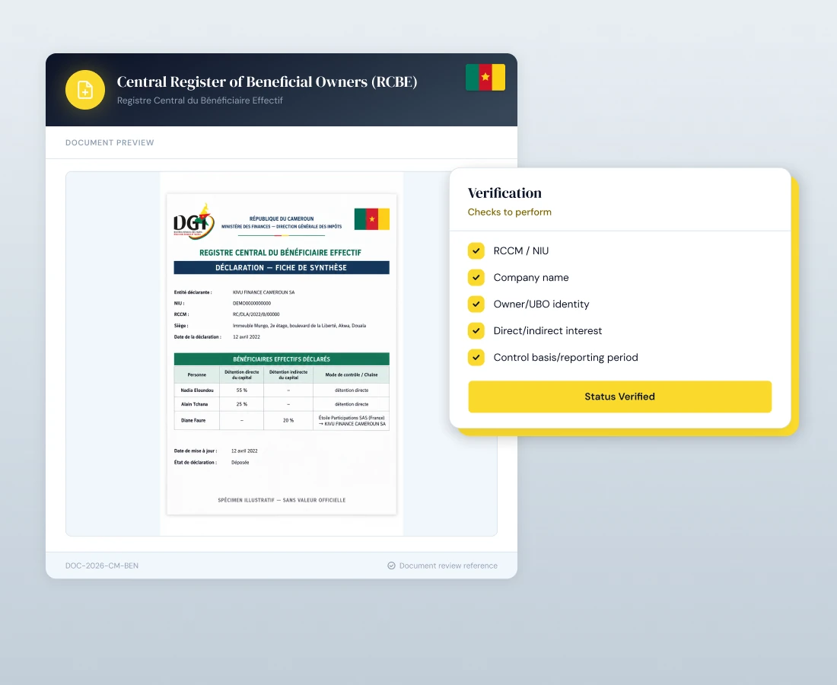Click the DÉCLARATION — FICHE DE SYNTHÈSE banner

tap(282, 267)
